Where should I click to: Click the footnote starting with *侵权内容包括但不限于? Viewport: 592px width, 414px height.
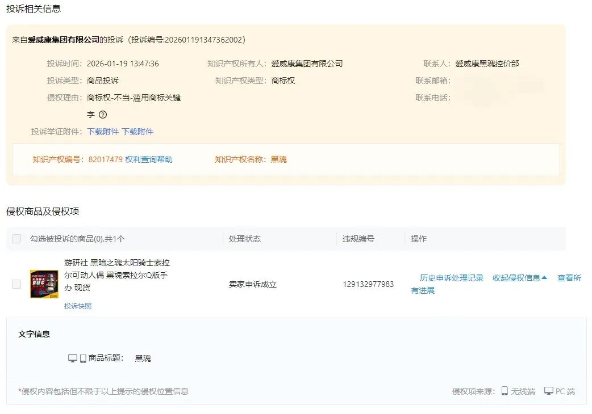[103, 391]
